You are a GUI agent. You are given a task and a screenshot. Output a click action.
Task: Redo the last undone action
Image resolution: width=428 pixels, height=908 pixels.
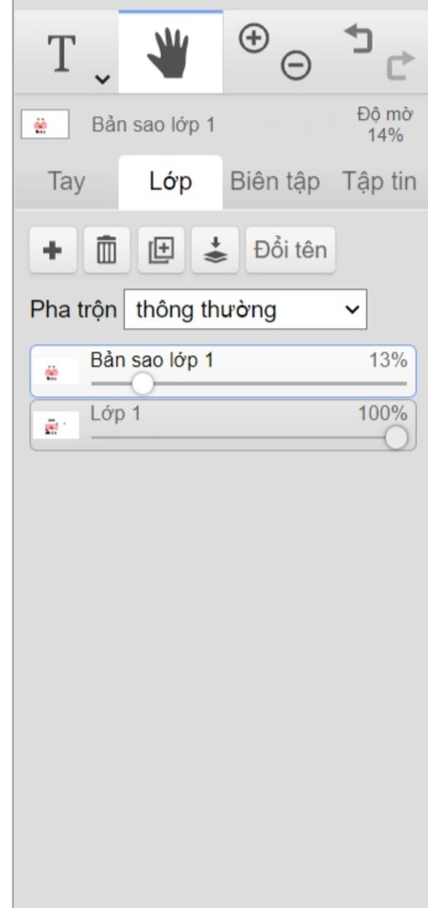(400, 65)
